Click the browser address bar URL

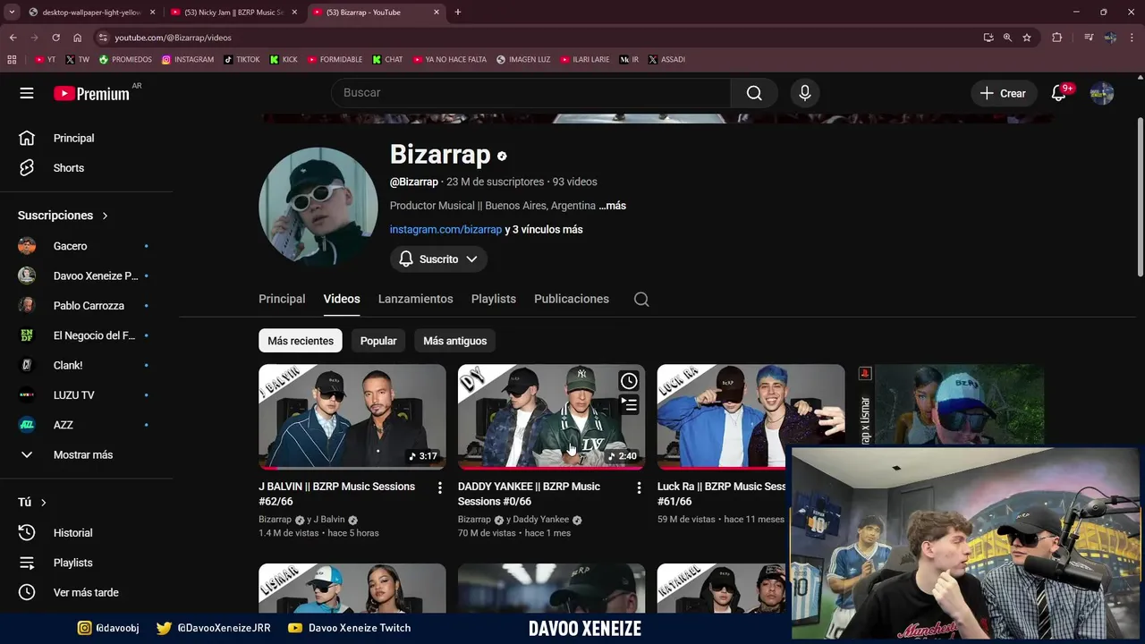click(173, 38)
